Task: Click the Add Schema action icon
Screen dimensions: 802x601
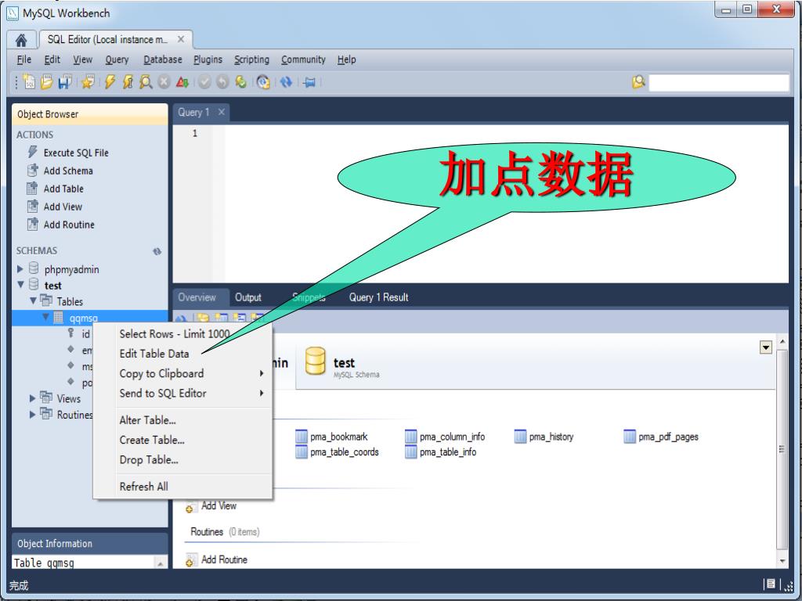Action: click(x=32, y=170)
